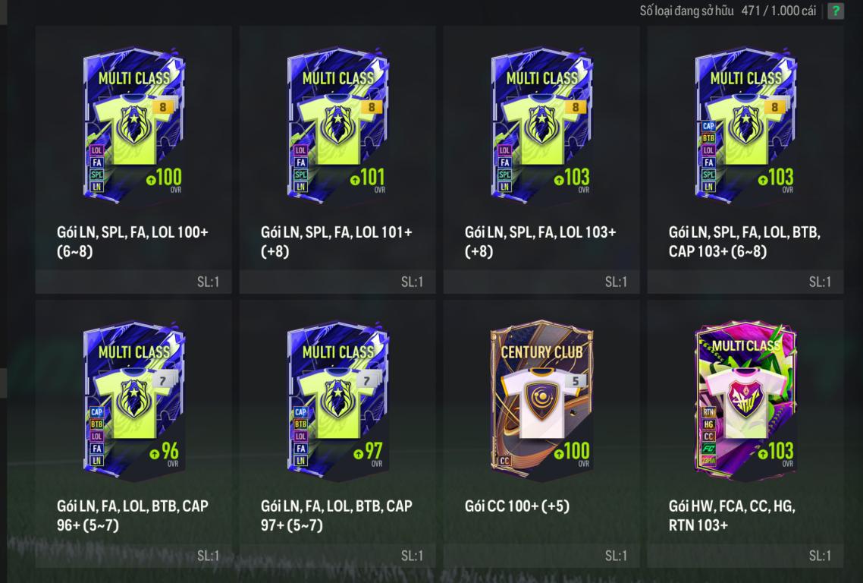This screenshot has width=863, height=583.
Task: Click the owned count '471 / 1.000 cái'
Action: [x=778, y=11]
